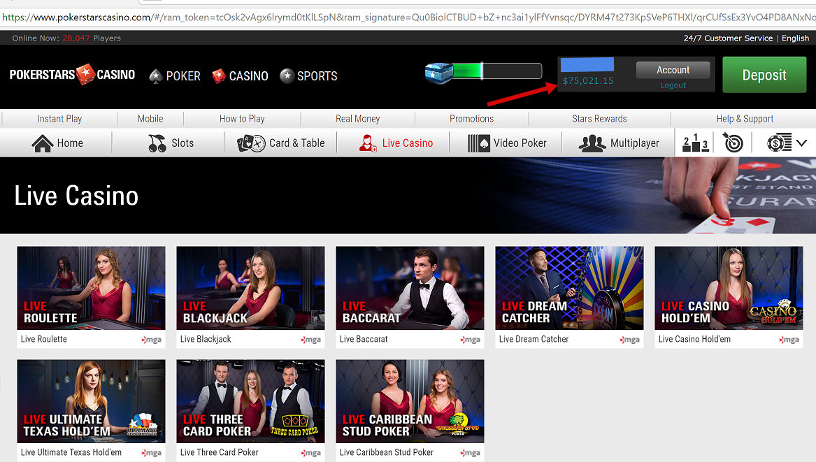Click mga logo under Live Blackjack

tap(310, 340)
